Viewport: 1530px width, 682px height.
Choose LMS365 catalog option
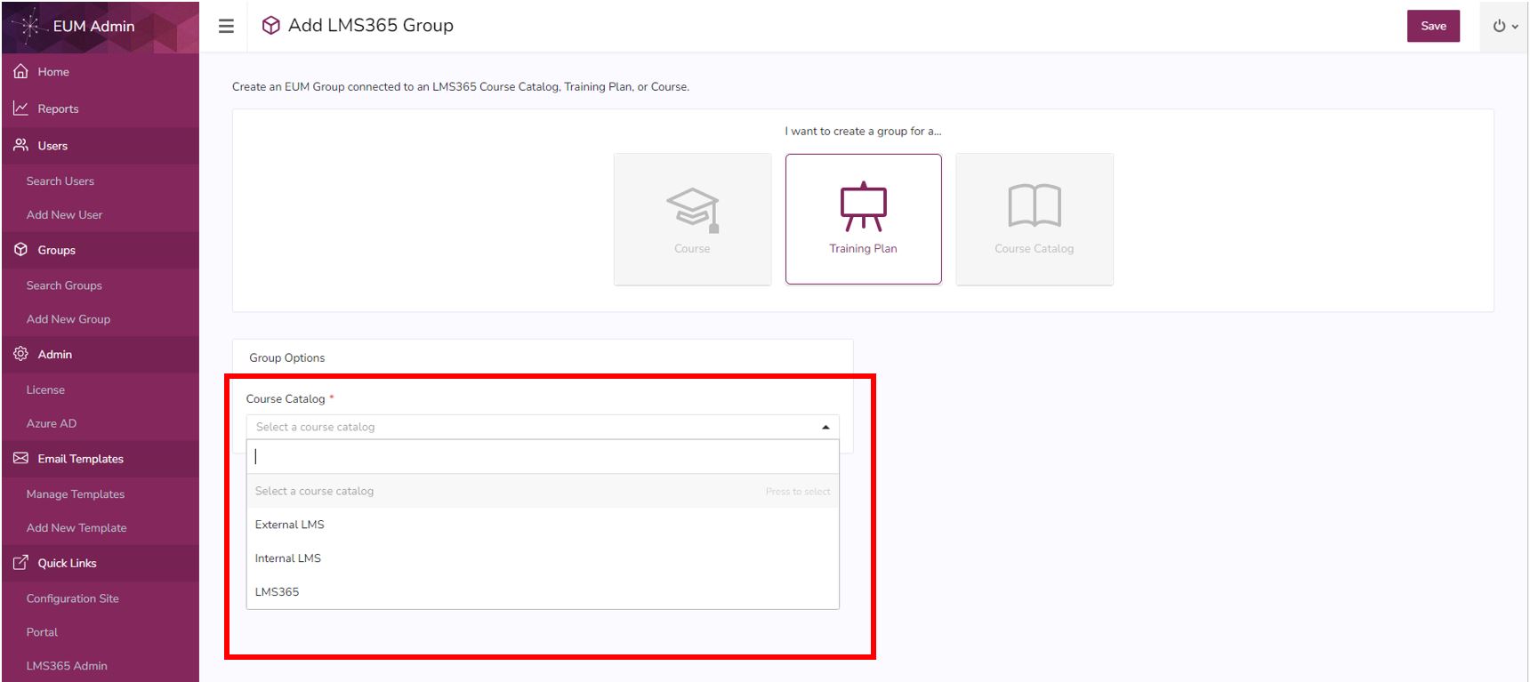point(543,592)
